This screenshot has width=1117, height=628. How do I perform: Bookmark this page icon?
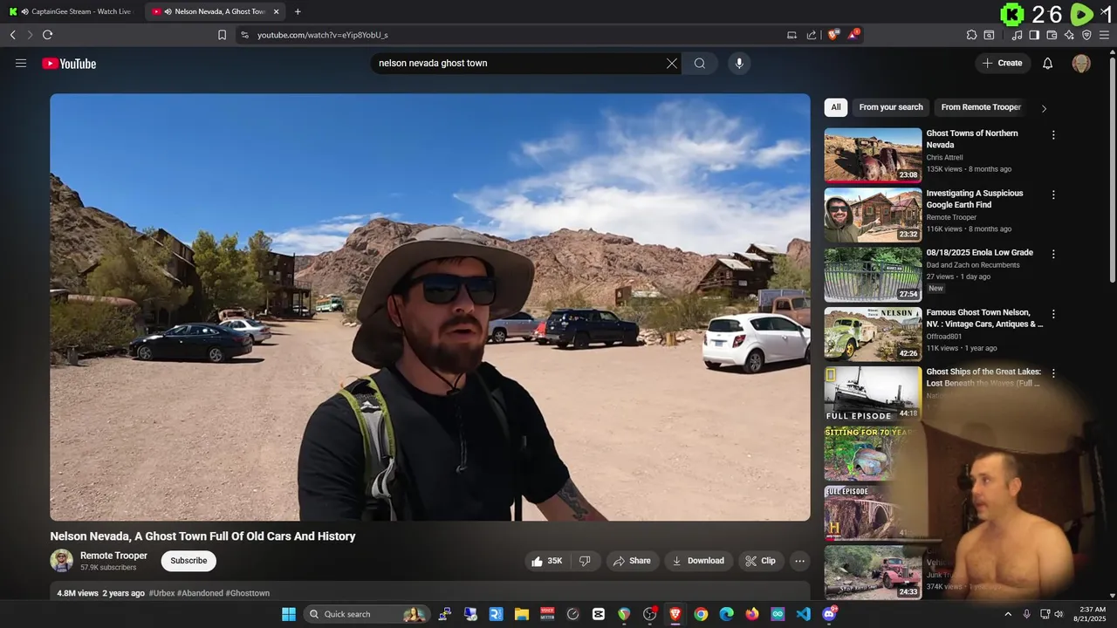[222, 35]
